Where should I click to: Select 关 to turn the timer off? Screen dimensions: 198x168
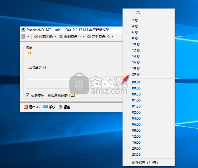pos(148,12)
